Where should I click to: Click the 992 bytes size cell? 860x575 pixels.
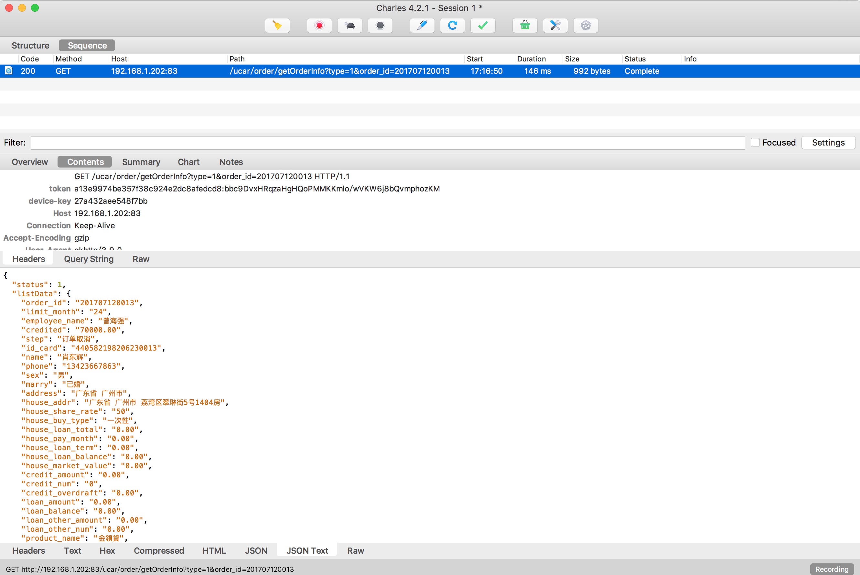[x=592, y=71]
